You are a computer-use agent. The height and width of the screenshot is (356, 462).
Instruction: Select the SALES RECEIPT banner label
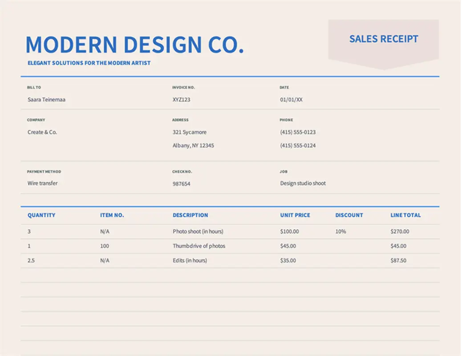pos(383,39)
